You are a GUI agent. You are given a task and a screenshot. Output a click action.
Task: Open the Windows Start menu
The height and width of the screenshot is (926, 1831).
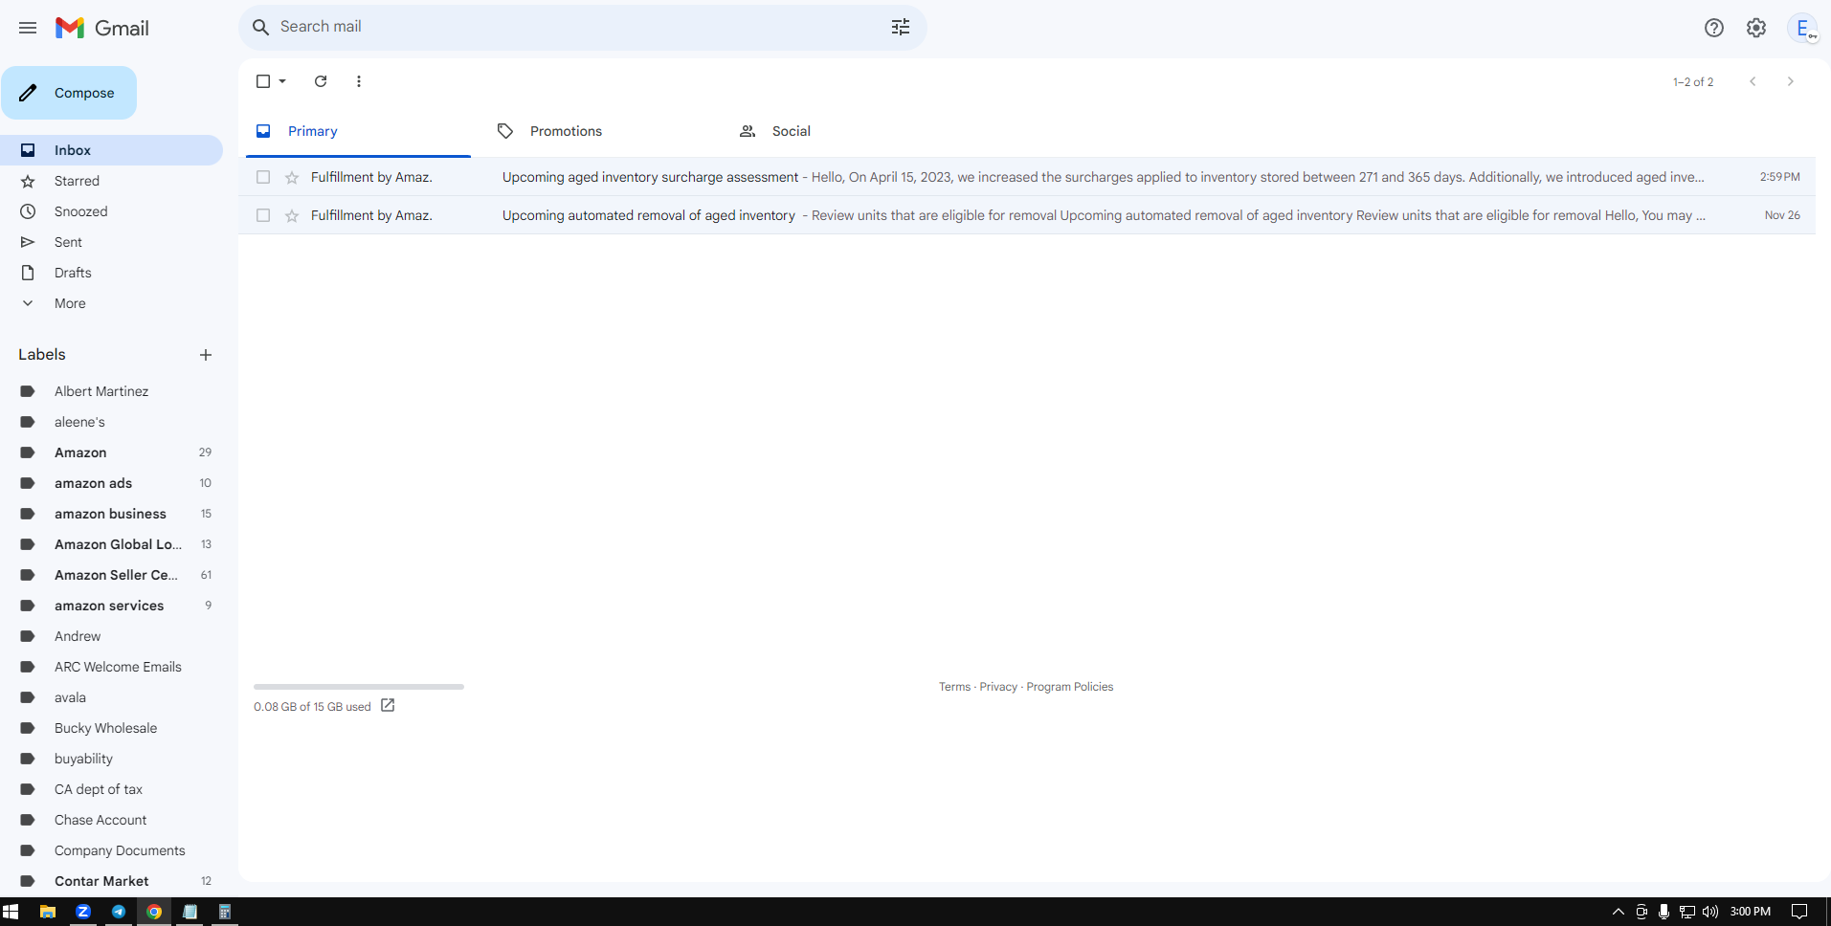click(x=11, y=912)
